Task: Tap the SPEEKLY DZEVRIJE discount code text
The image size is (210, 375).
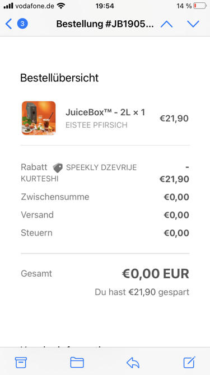Action: (x=101, y=168)
